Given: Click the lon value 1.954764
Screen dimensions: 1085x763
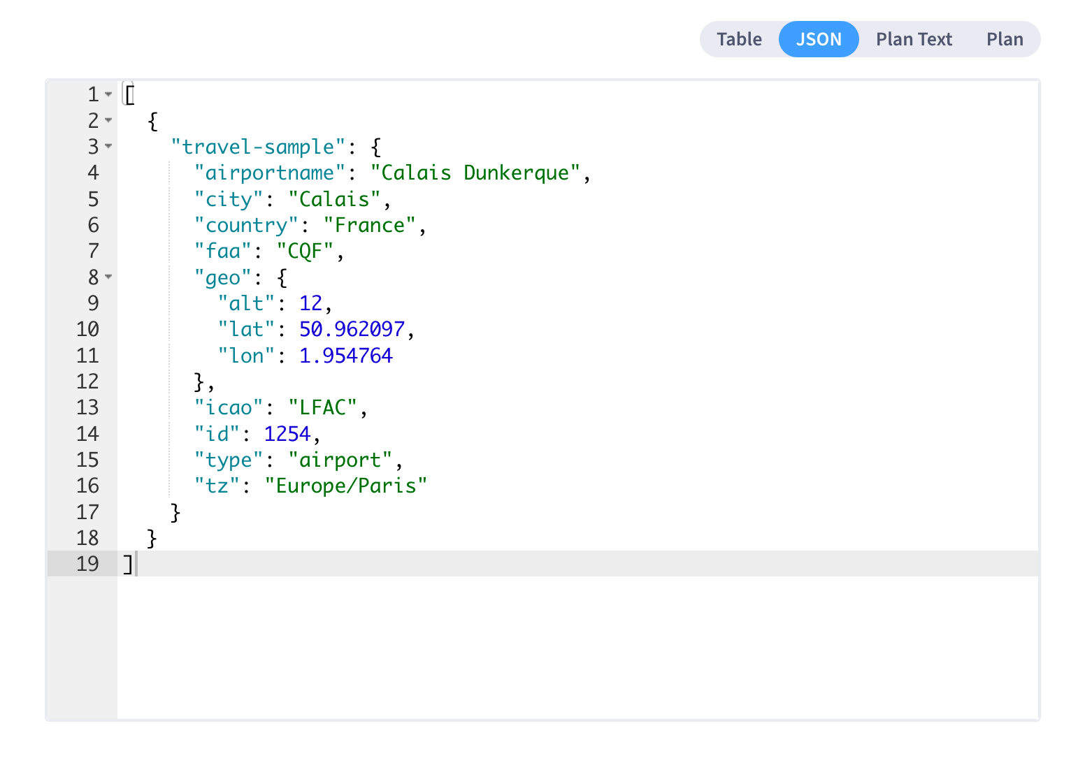Looking at the screenshot, I should [345, 355].
